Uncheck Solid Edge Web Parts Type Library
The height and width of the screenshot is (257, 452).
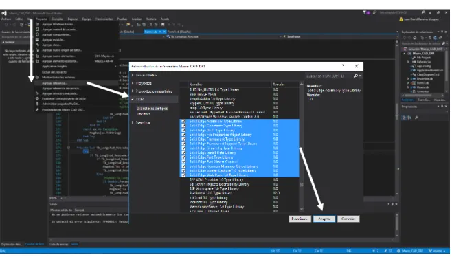(x=183, y=175)
